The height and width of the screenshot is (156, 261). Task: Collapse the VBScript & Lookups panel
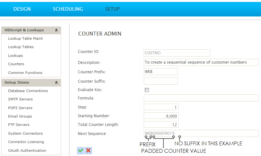(x=56, y=30)
